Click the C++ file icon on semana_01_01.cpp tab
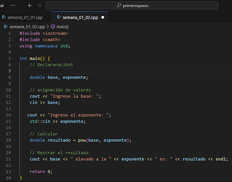 [4, 18]
